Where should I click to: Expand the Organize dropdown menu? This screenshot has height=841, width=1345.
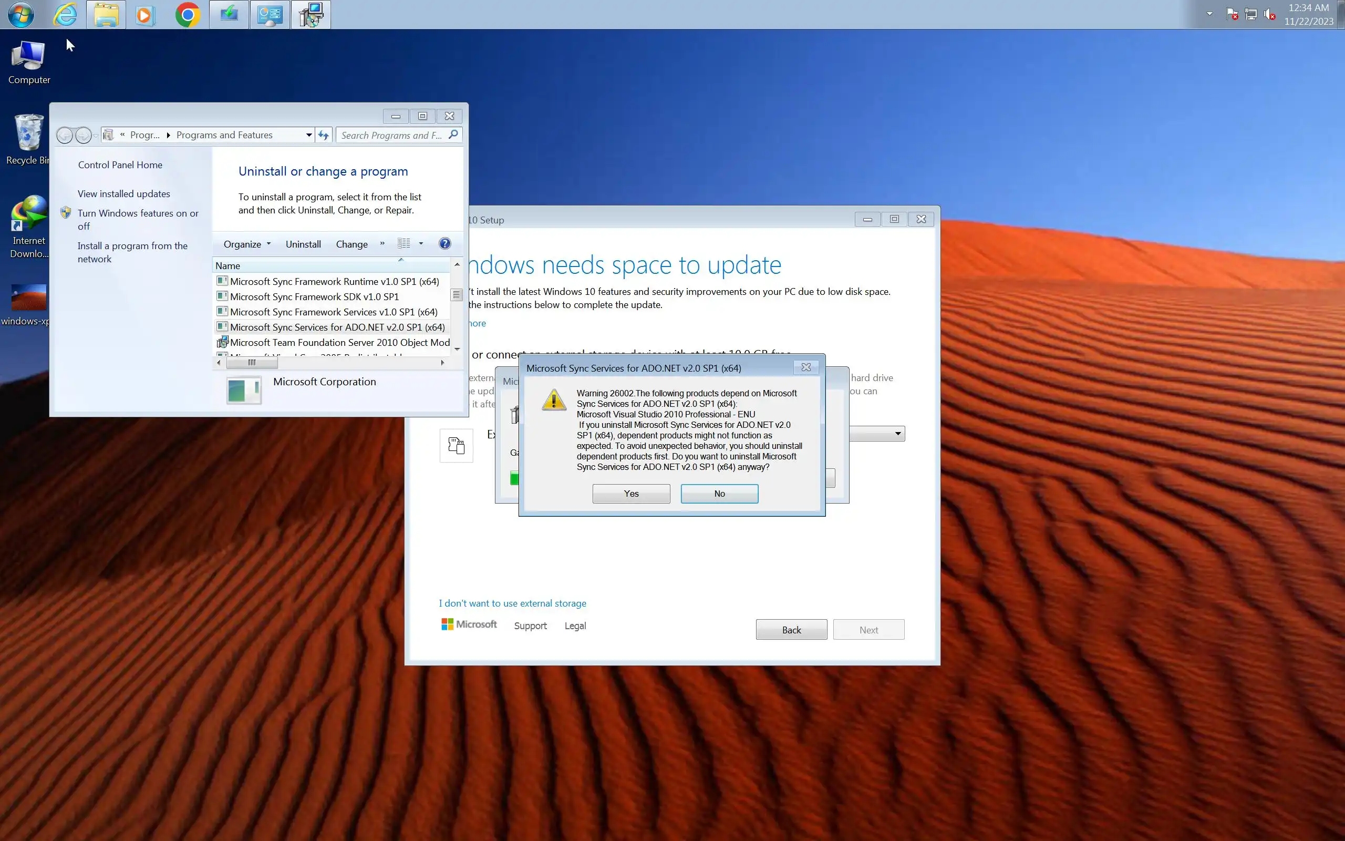coord(247,244)
